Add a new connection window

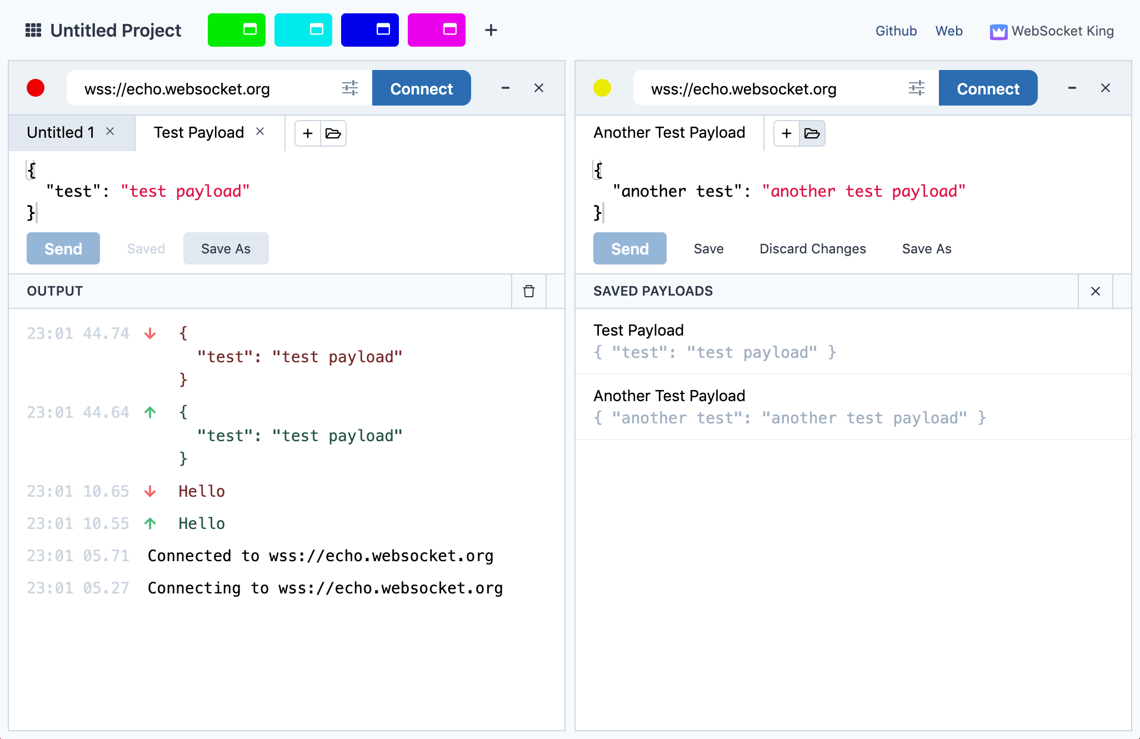(491, 30)
